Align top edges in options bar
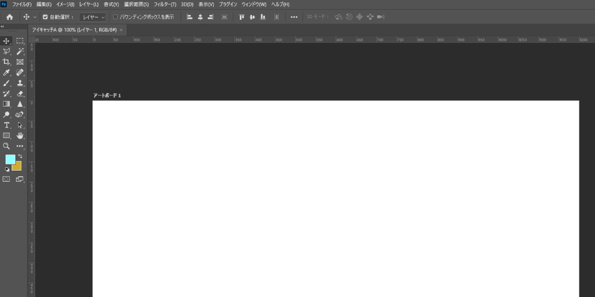 (242, 17)
